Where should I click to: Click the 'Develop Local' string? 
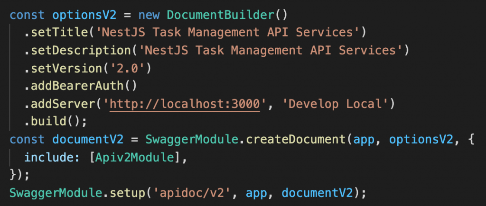(335, 104)
